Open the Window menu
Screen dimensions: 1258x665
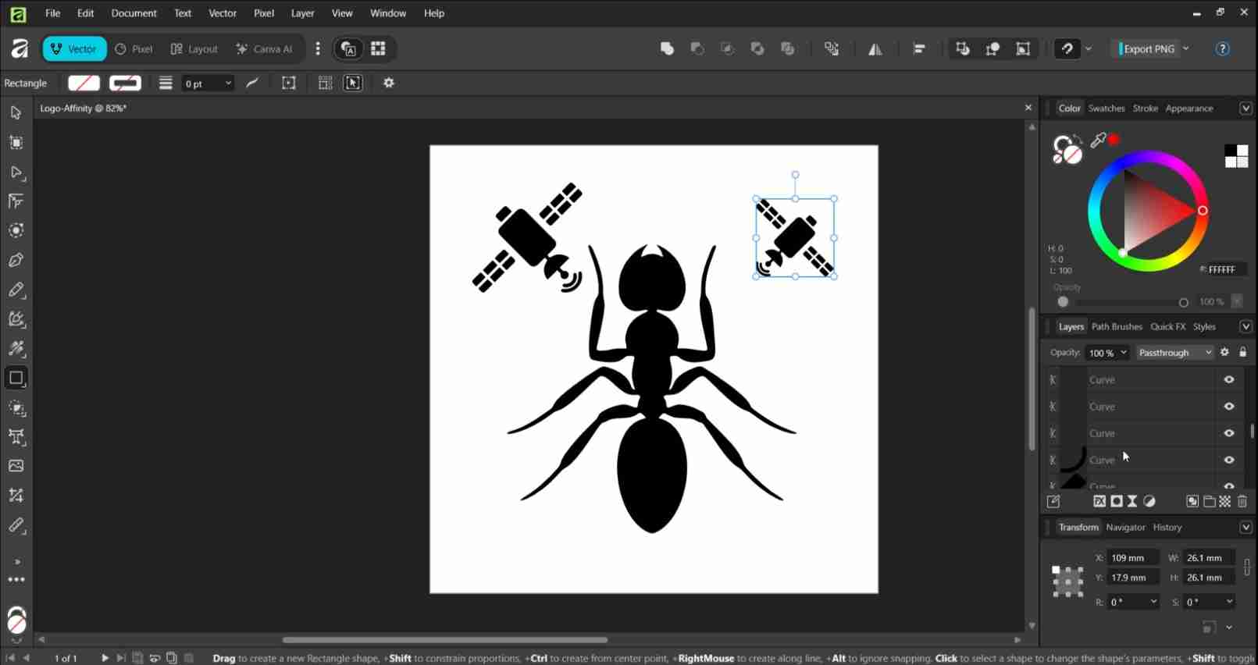pos(387,13)
